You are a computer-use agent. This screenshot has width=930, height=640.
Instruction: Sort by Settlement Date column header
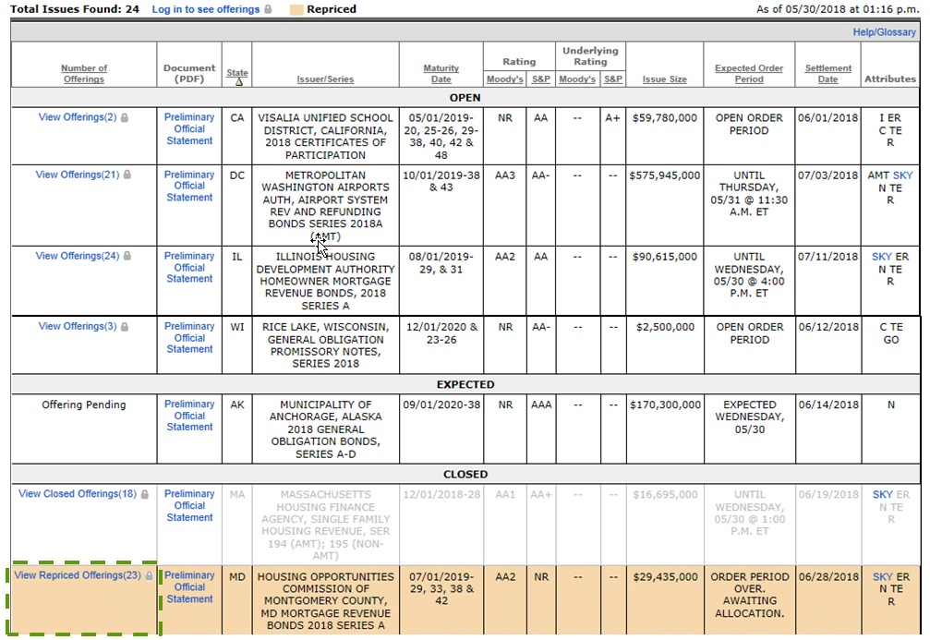tap(827, 74)
